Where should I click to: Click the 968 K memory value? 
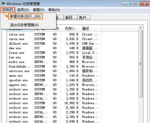pos(74,62)
